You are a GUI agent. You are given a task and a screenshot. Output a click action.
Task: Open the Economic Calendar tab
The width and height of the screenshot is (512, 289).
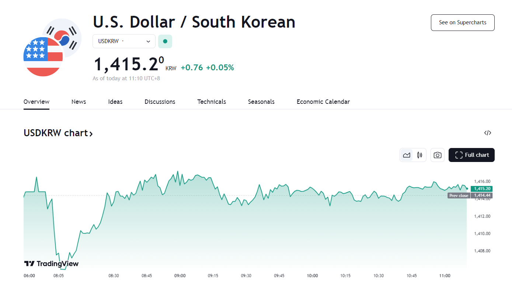(323, 102)
